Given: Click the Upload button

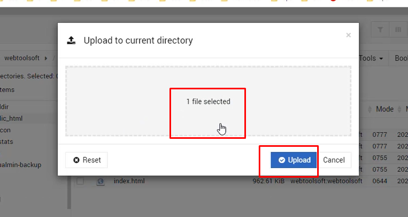Looking at the screenshot, I should click(293, 160).
